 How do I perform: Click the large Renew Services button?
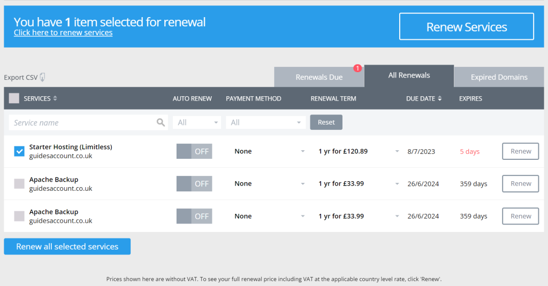click(x=467, y=27)
